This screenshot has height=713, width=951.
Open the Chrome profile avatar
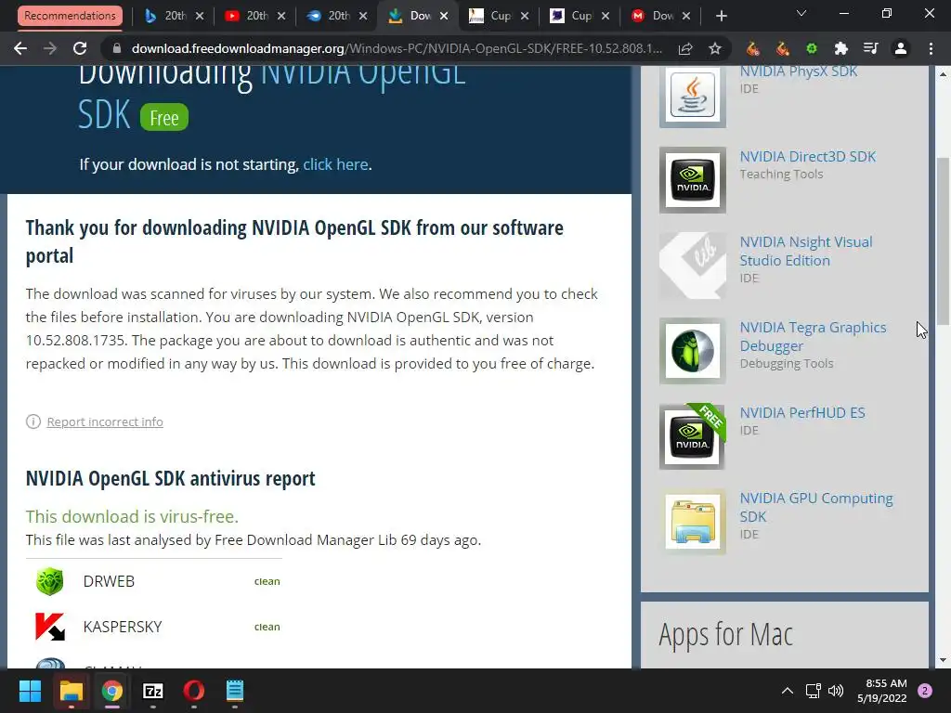(901, 48)
